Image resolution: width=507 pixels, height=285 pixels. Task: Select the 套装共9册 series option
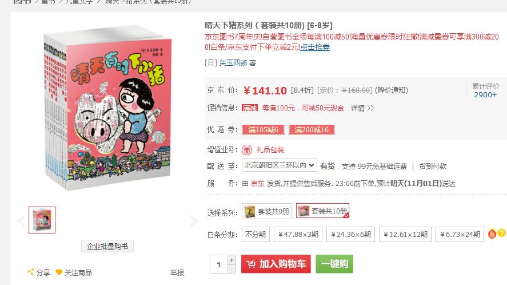click(x=267, y=212)
